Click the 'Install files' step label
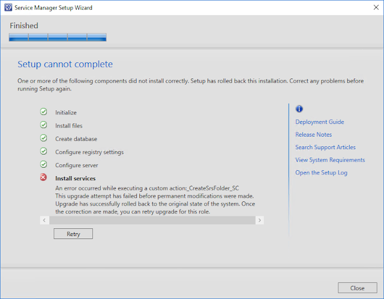Viewport: 384px width, 299px height. pyautogui.click(x=69, y=126)
